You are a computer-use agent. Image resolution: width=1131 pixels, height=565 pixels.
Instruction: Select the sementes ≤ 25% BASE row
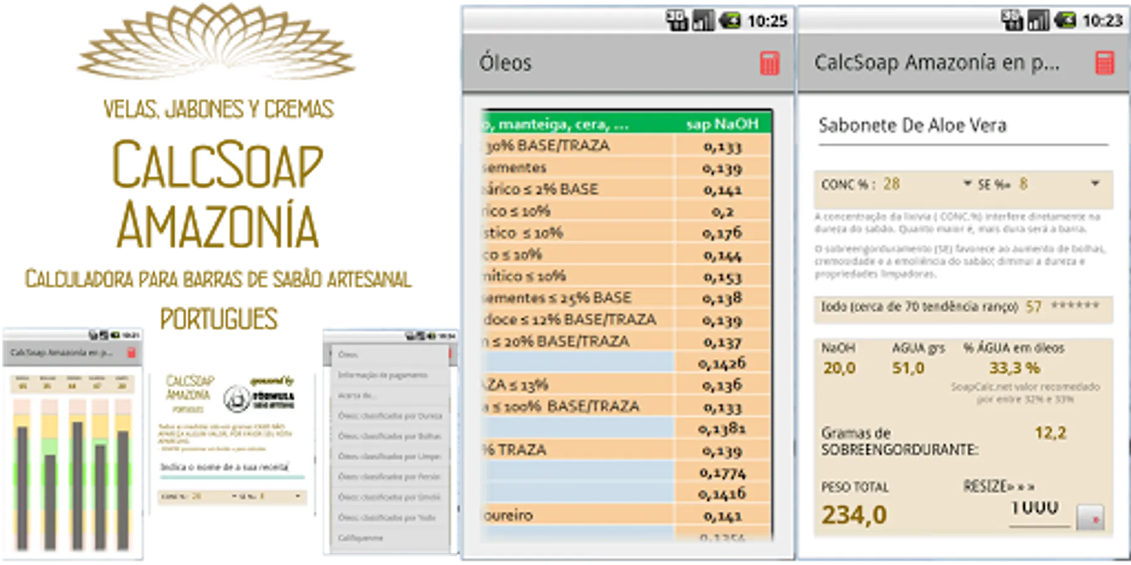click(626, 298)
